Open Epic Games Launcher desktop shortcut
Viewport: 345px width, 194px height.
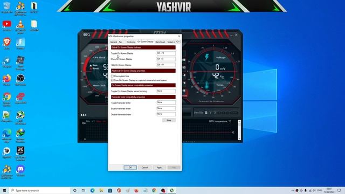pyautogui.click(x=20, y=153)
